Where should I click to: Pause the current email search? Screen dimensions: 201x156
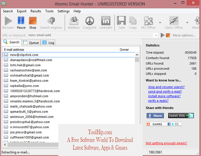(x=21, y=23)
